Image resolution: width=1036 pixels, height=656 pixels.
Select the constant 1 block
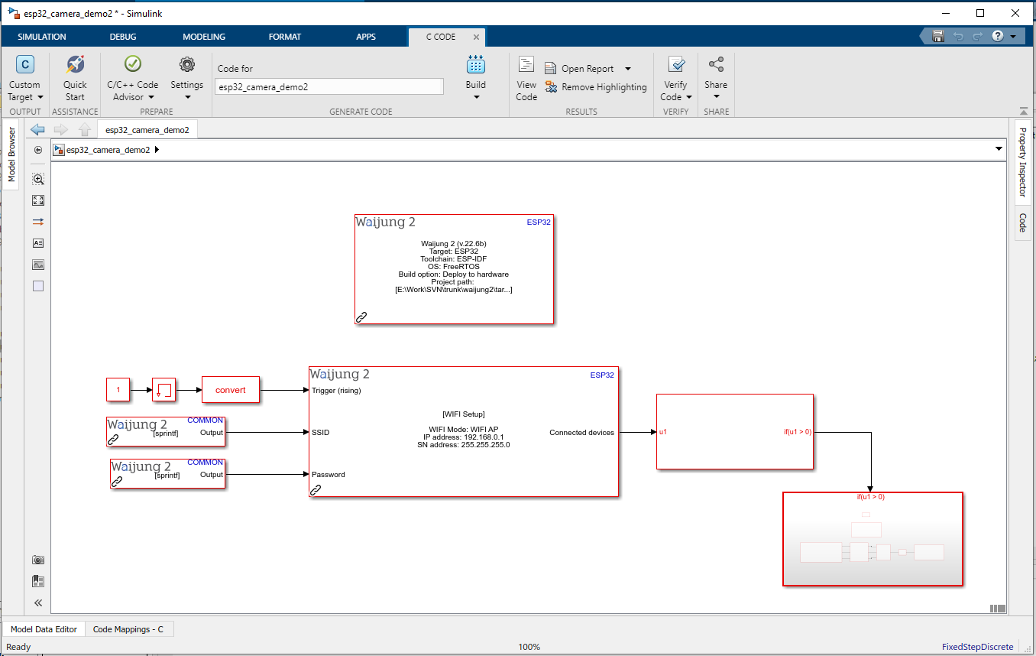coord(118,390)
